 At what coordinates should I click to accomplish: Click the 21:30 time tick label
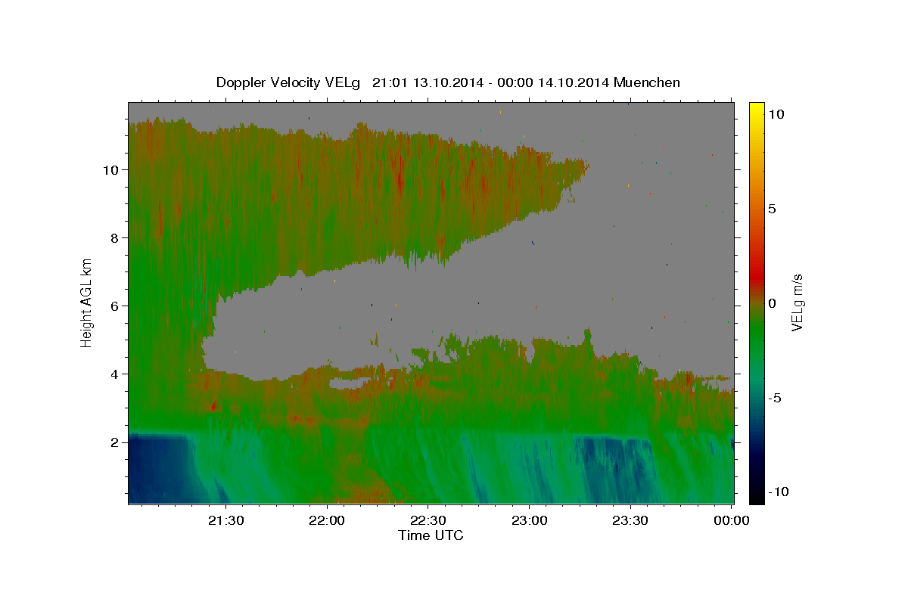(226, 520)
